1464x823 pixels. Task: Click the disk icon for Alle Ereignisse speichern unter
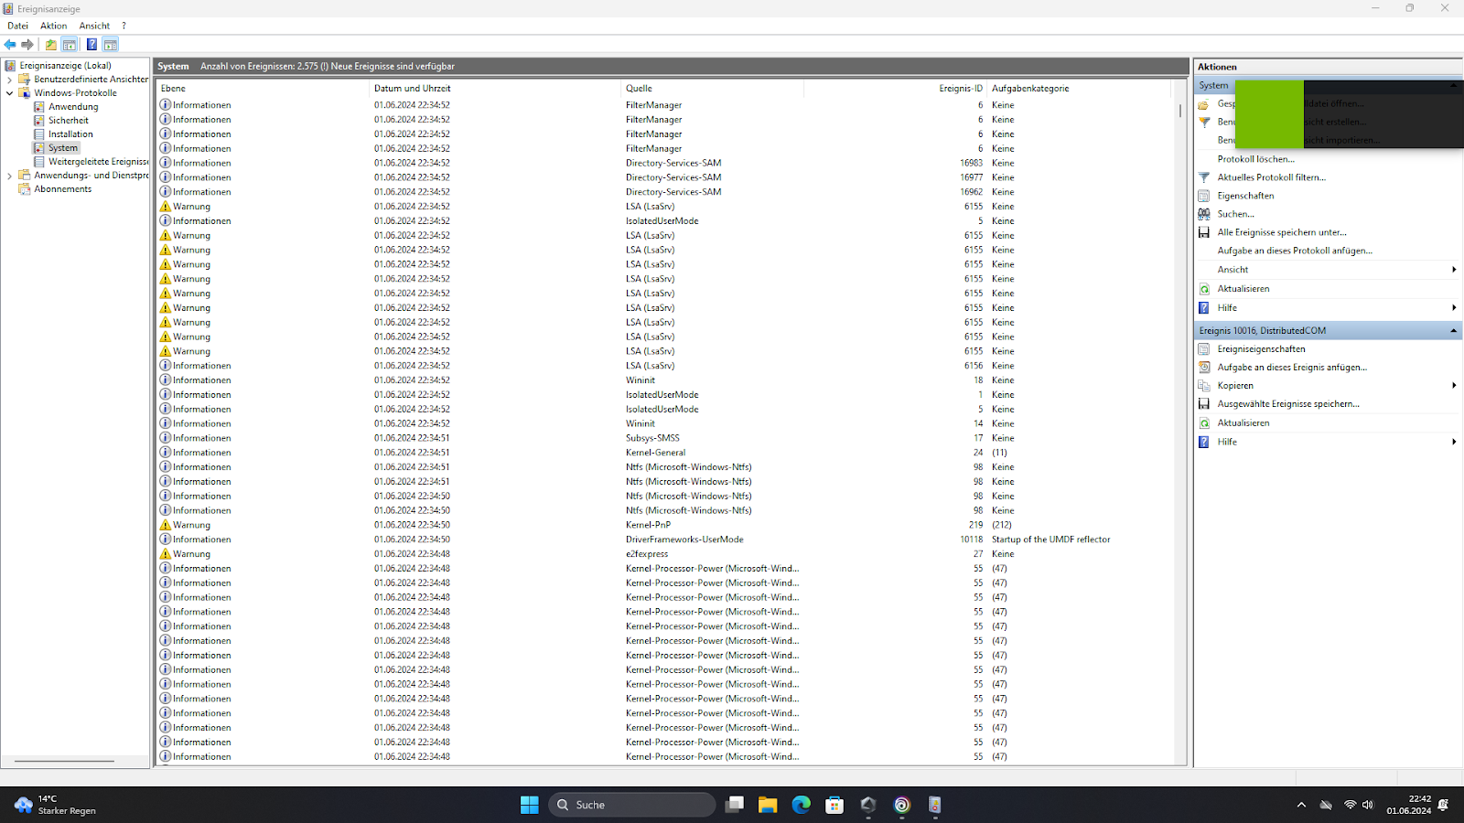pos(1204,232)
